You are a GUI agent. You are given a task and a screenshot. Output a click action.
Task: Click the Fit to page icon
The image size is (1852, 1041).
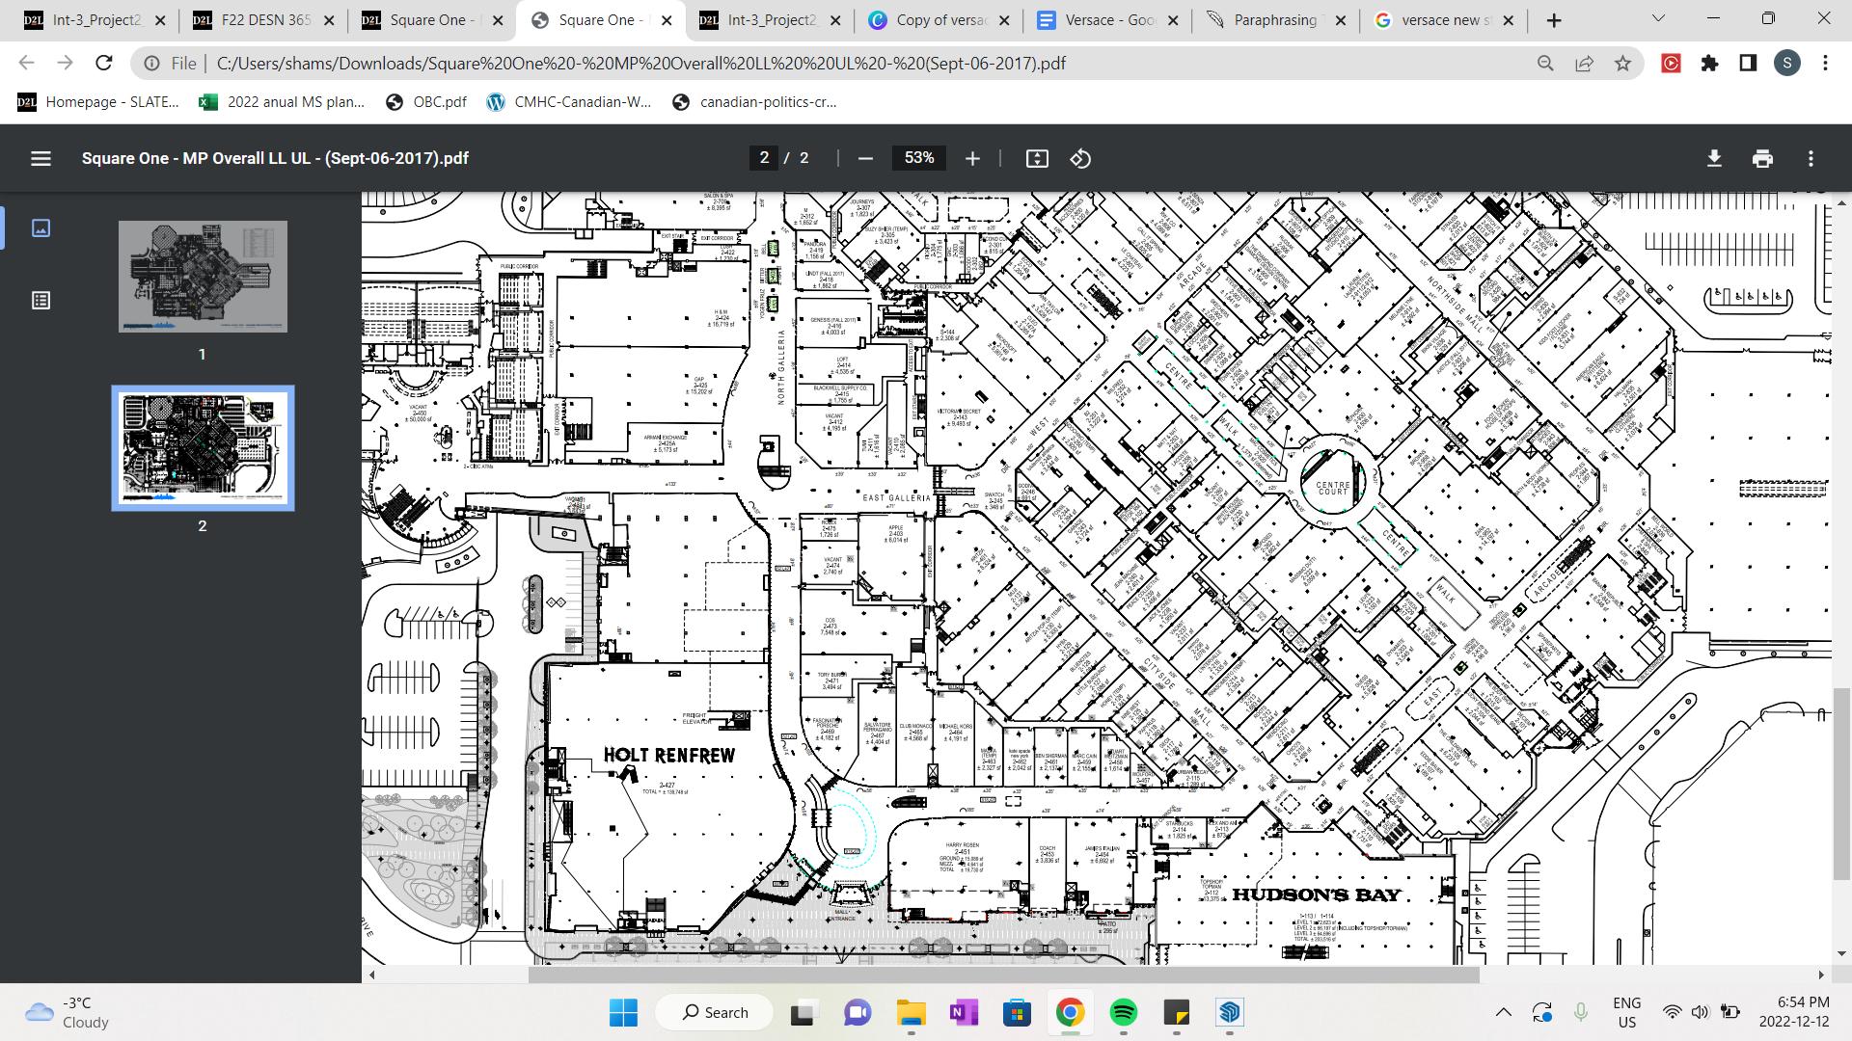tap(1037, 158)
